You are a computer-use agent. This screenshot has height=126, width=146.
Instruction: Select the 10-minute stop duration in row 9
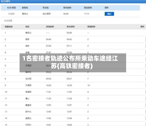(x=88, y=85)
